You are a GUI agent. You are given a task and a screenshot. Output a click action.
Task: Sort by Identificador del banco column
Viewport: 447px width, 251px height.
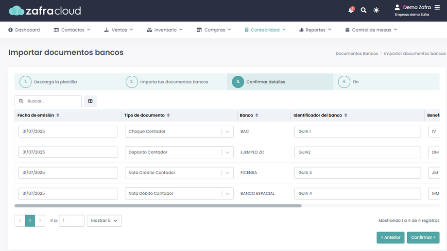click(345, 116)
